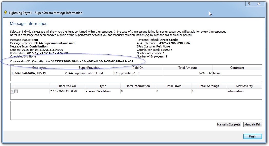Select the Total Information column header
This screenshot has height=146, width=269.
[138, 86]
